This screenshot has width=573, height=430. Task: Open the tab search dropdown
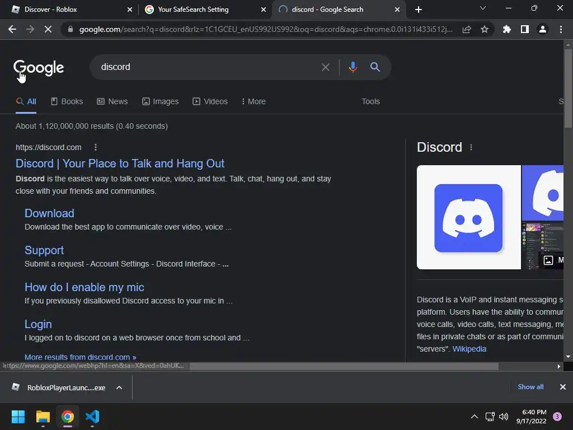pyautogui.click(x=483, y=8)
